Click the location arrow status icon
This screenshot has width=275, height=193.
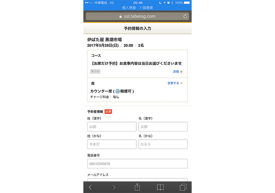click(164, 3)
